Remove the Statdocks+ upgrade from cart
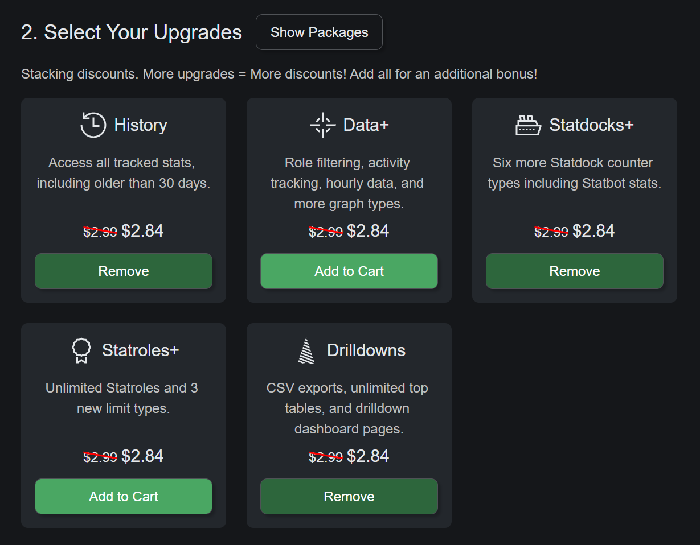 click(x=575, y=271)
